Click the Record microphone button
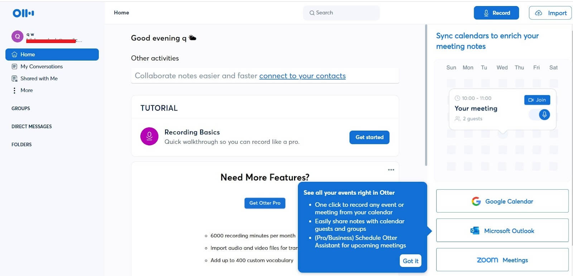The height and width of the screenshot is (276, 573). click(486, 13)
